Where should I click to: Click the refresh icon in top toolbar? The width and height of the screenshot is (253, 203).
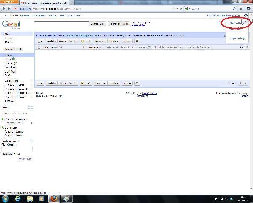[137, 41]
